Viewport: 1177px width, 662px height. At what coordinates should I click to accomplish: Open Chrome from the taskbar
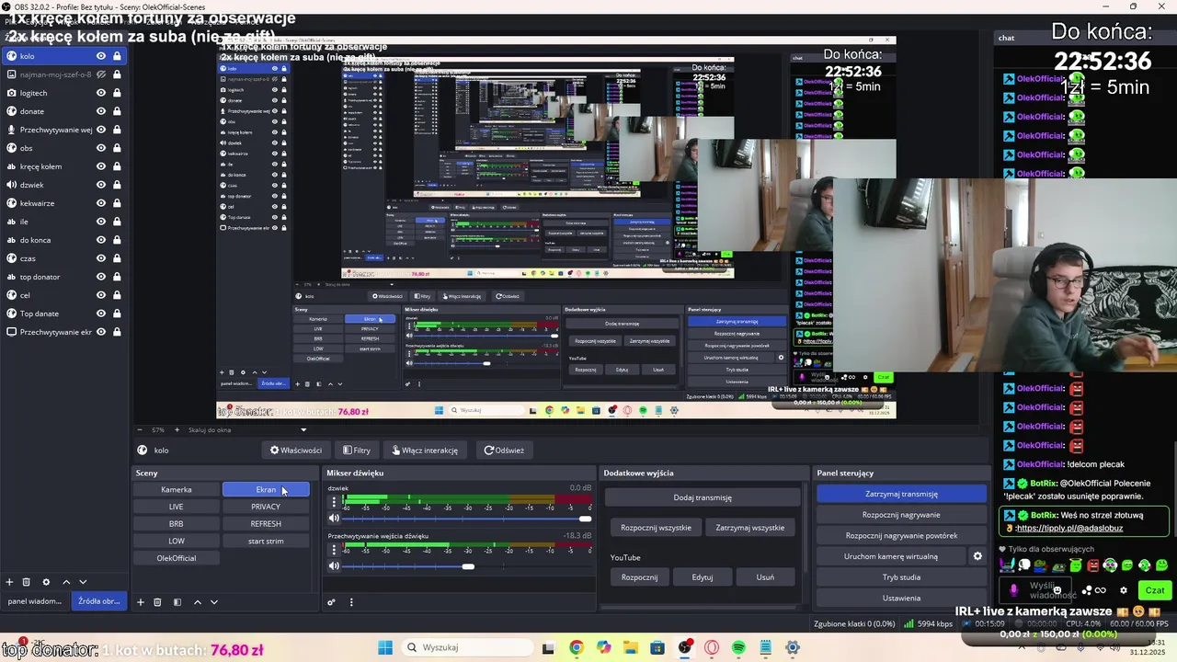(576, 647)
